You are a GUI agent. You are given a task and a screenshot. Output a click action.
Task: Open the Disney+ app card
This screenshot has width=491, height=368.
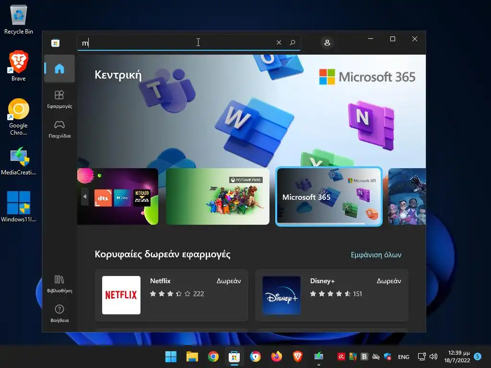coord(332,295)
